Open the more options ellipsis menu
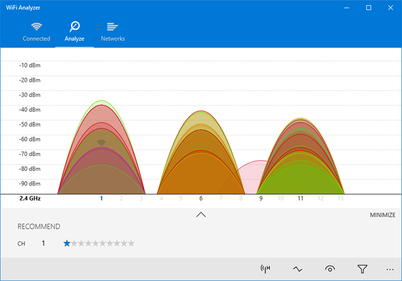Screen dimensions: 402x281 tap(391, 269)
